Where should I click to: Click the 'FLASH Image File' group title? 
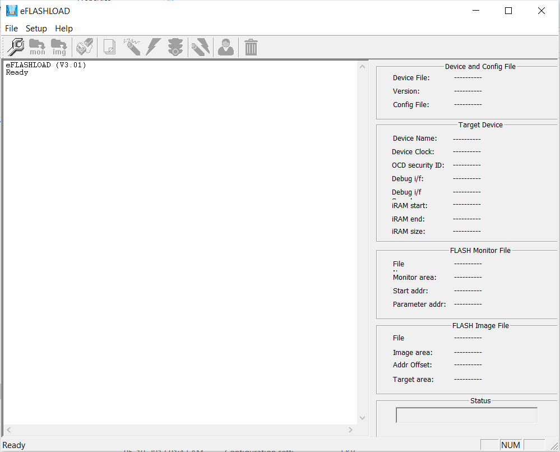coord(480,325)
